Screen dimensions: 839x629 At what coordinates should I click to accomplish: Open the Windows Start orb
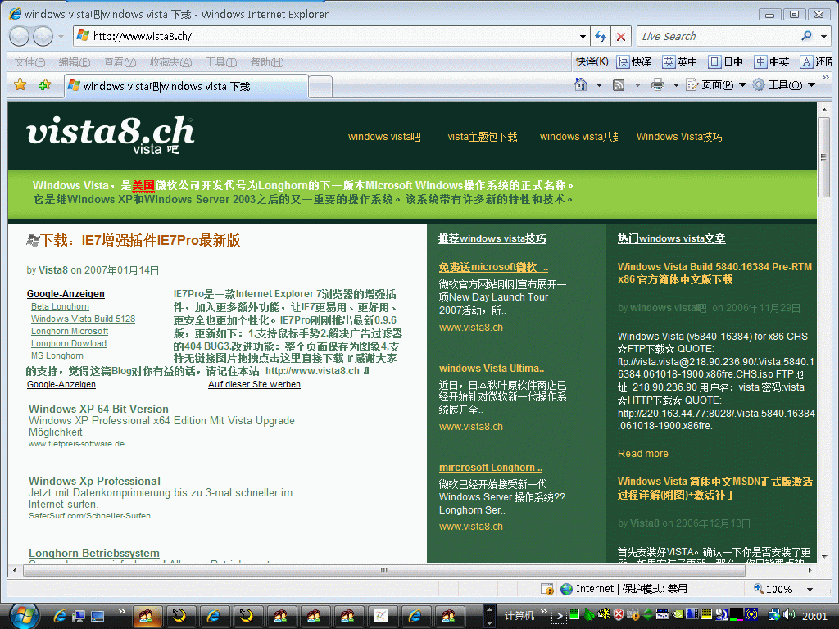coord(23,615)
